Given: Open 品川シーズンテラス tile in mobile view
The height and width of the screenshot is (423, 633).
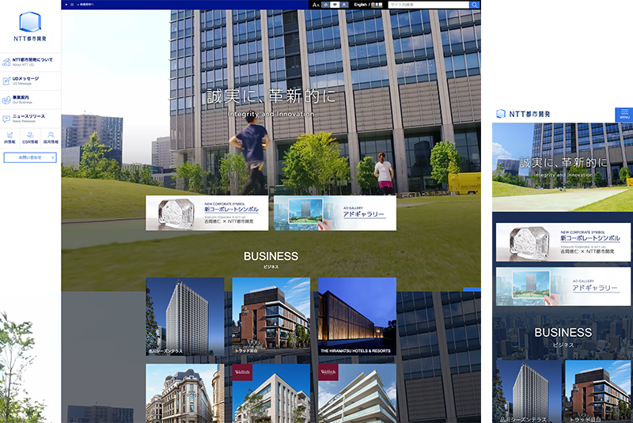Looking at the screenshot, I should [x=529, y=391].
